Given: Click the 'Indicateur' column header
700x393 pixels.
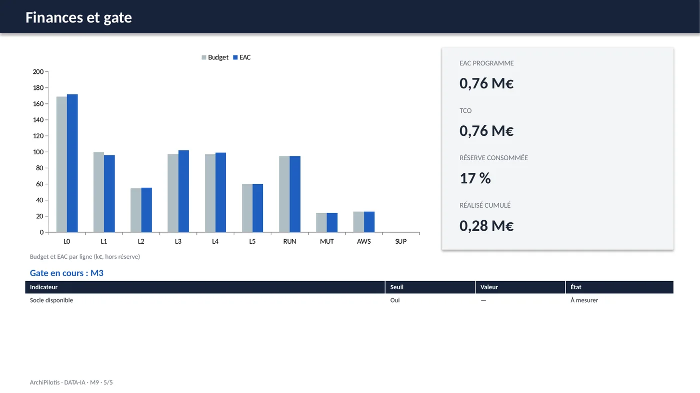Looking at the screenshot, I should [x=205, y=287].
